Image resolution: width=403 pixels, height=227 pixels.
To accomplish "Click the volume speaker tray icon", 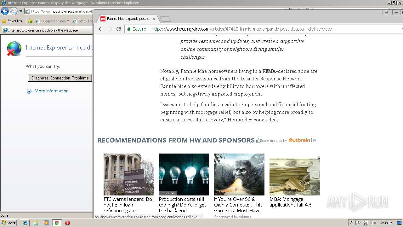I will coord(373,223).
